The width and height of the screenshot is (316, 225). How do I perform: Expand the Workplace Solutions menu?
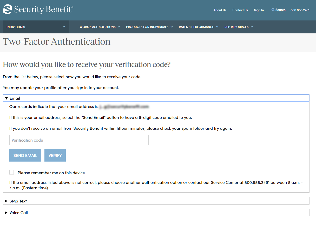(100, 27)
